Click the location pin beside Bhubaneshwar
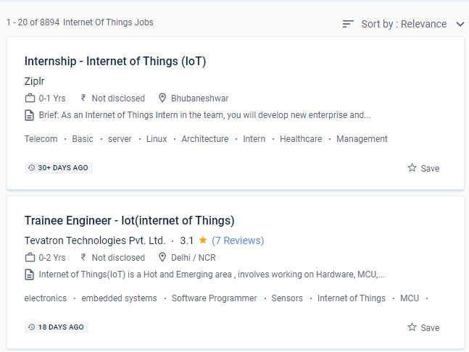The height and width of the screenshot is (352, 469). [163, 99]
